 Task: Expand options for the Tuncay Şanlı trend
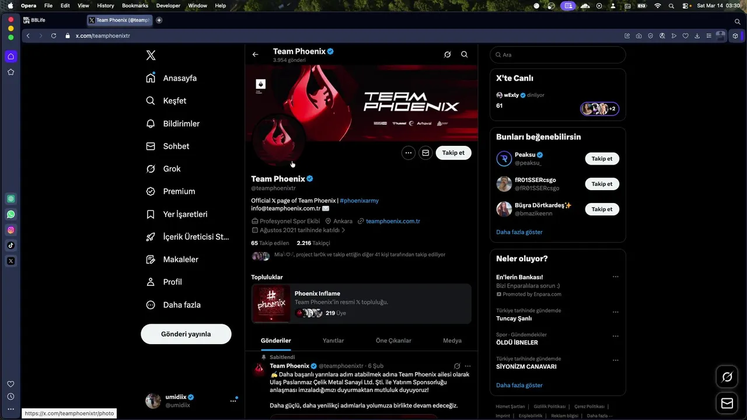[x=615, y=312]
